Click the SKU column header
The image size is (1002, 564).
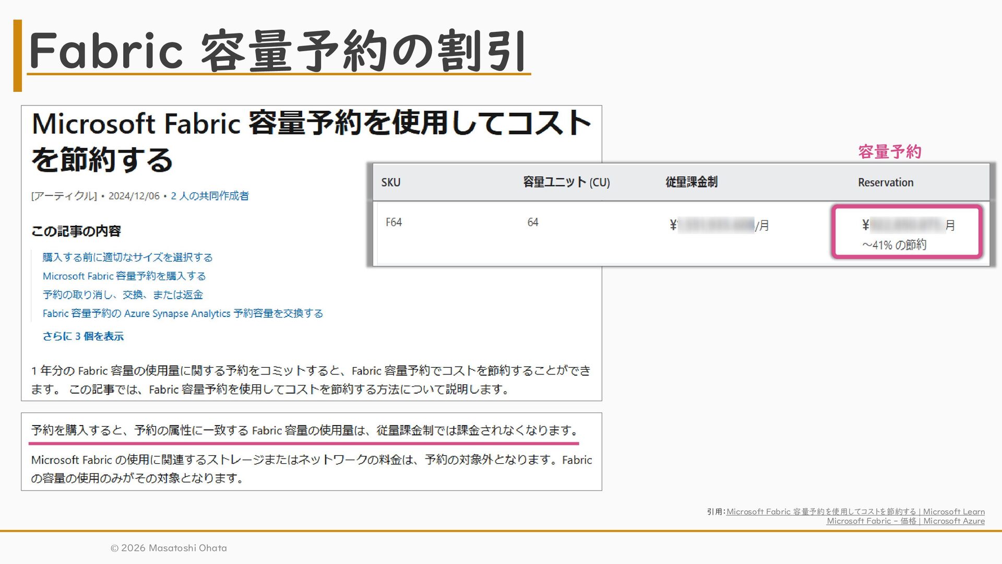390,183
